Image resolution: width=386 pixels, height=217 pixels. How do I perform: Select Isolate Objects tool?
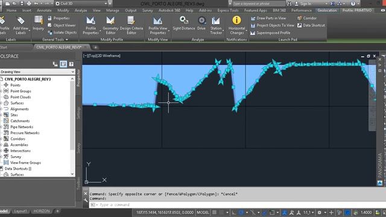pyautogui.click(x=62, y=33)
